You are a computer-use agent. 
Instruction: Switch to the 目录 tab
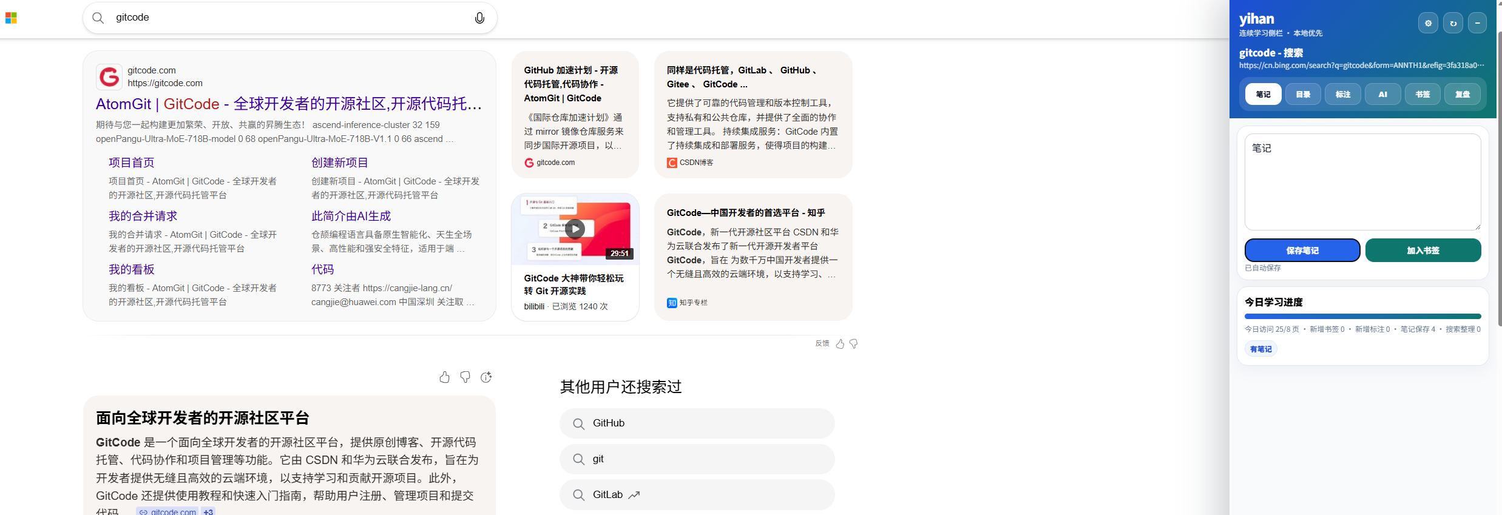click(1303, 94)
